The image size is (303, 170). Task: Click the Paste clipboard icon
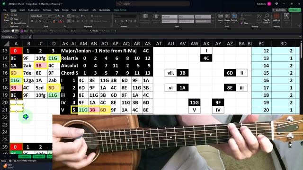point(6,17)
